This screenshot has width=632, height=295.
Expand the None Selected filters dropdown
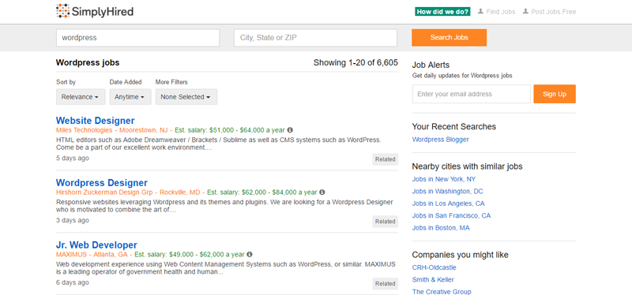186,97
